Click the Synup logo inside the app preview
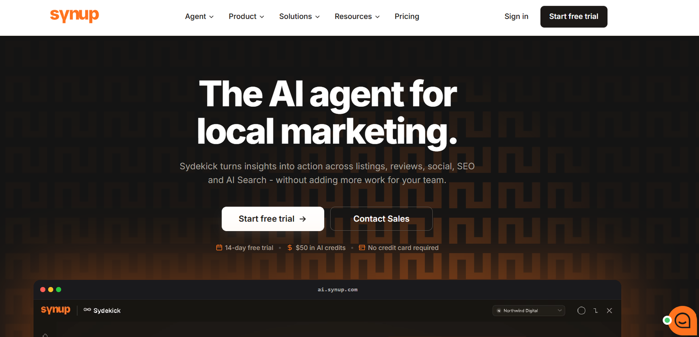 [55, 310]
